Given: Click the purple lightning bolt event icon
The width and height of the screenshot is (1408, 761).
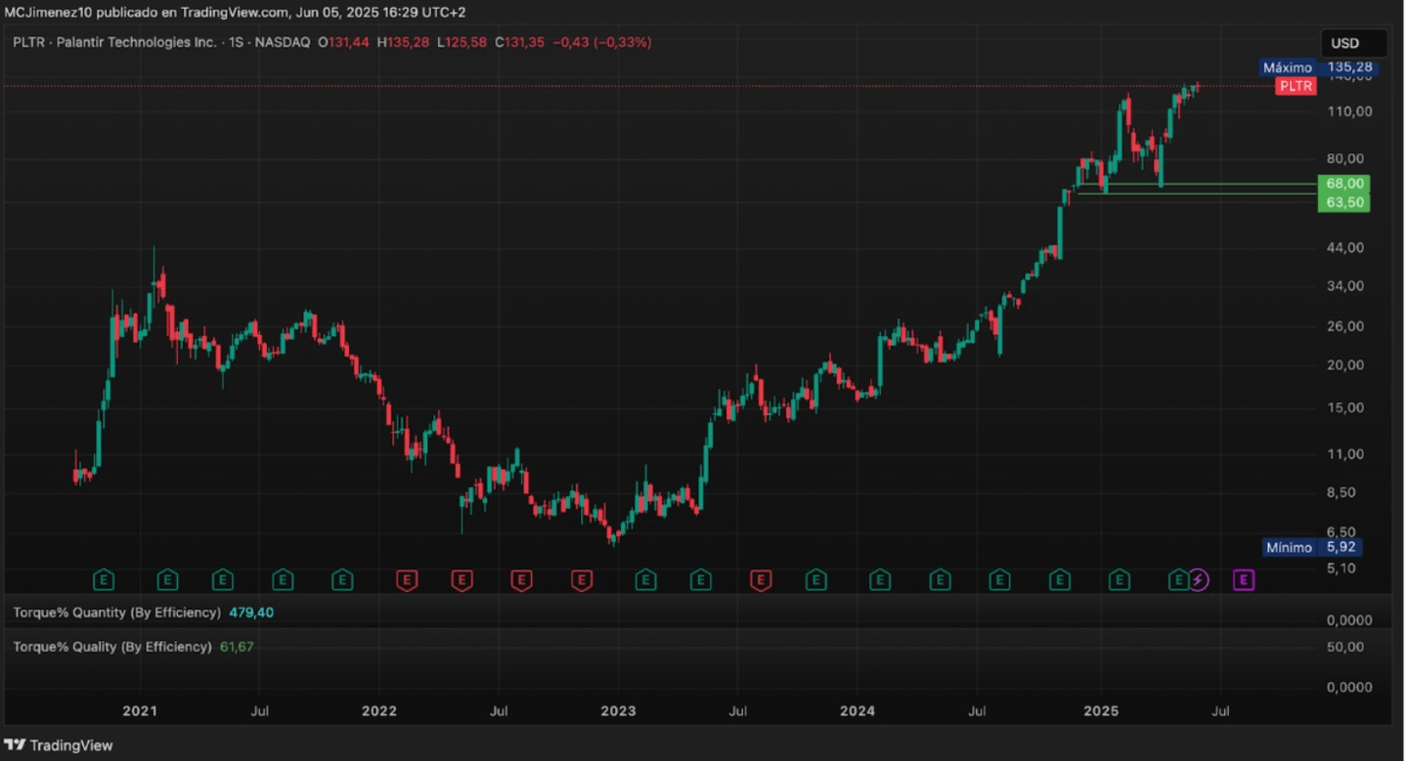Looking at the screenshot, I should click(1199, 581).
